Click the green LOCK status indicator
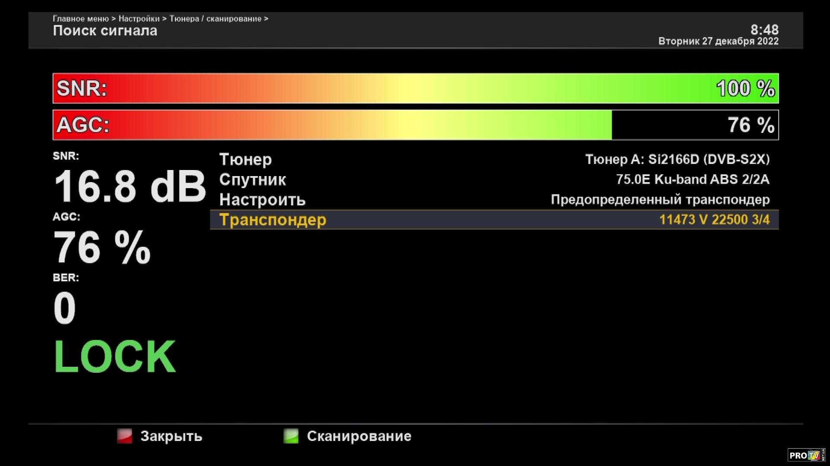Viewport: 830px width, 466px height. [x=115, y=356]
